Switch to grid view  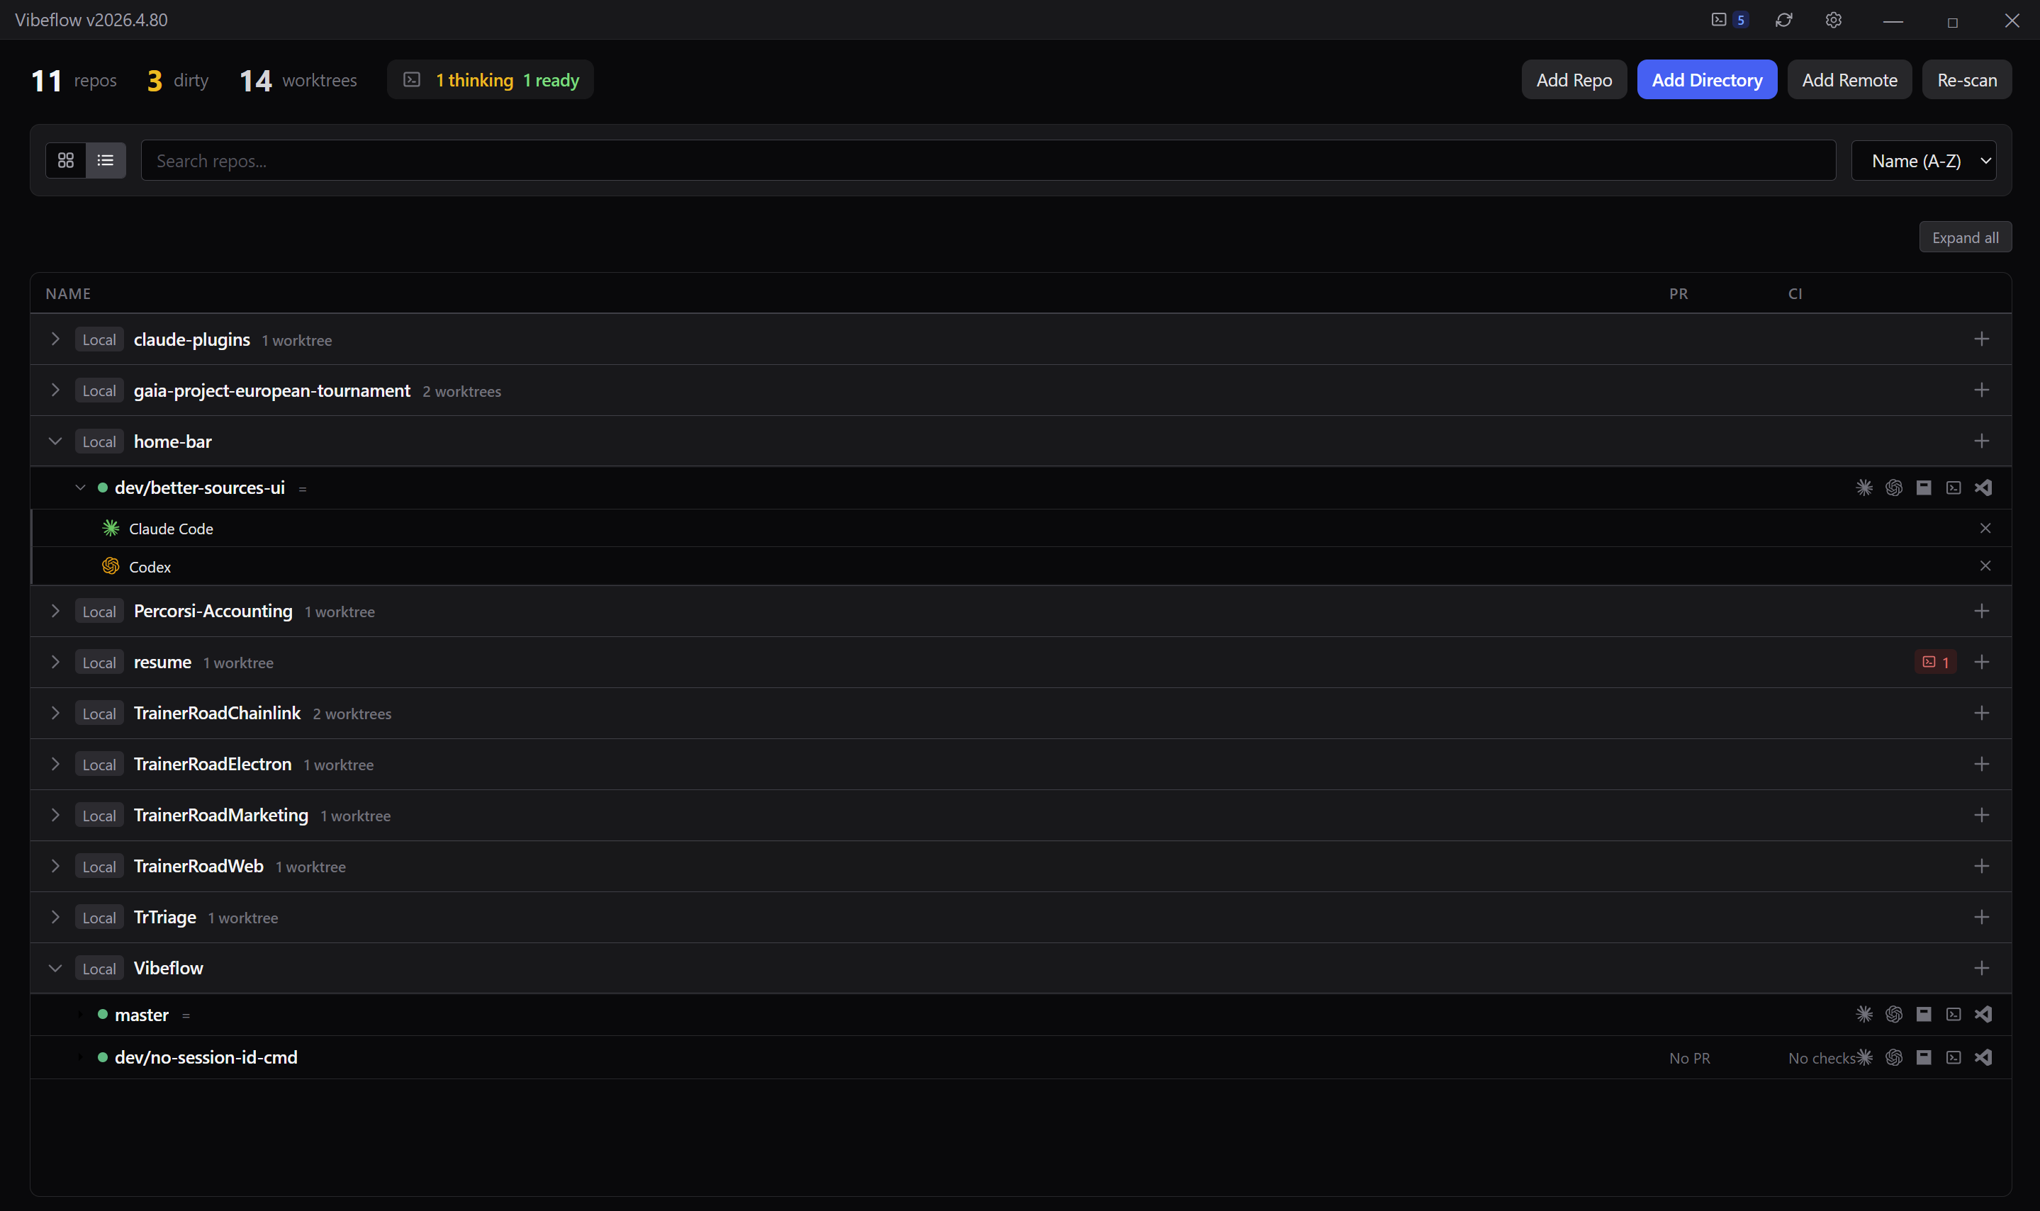point(66,161)
